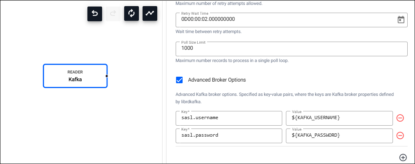Open the Retry Wait Time calendar picker

401,20
